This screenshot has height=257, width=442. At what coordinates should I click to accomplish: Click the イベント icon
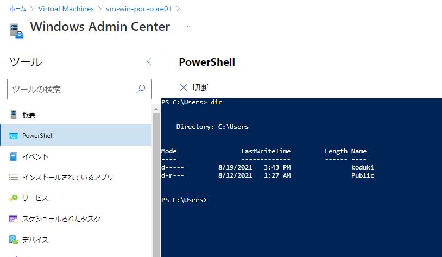pyautogui.click(x=14, y=156)
